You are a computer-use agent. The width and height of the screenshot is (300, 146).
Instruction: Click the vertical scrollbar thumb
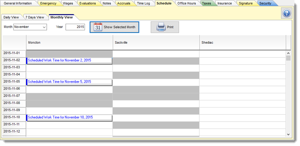tap(289, 58)
